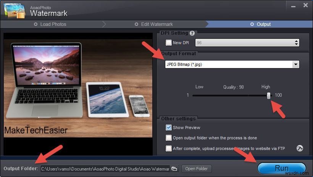Close the Watermark window
The width and height of the screenshot is (313, 177).
(305, 5)
